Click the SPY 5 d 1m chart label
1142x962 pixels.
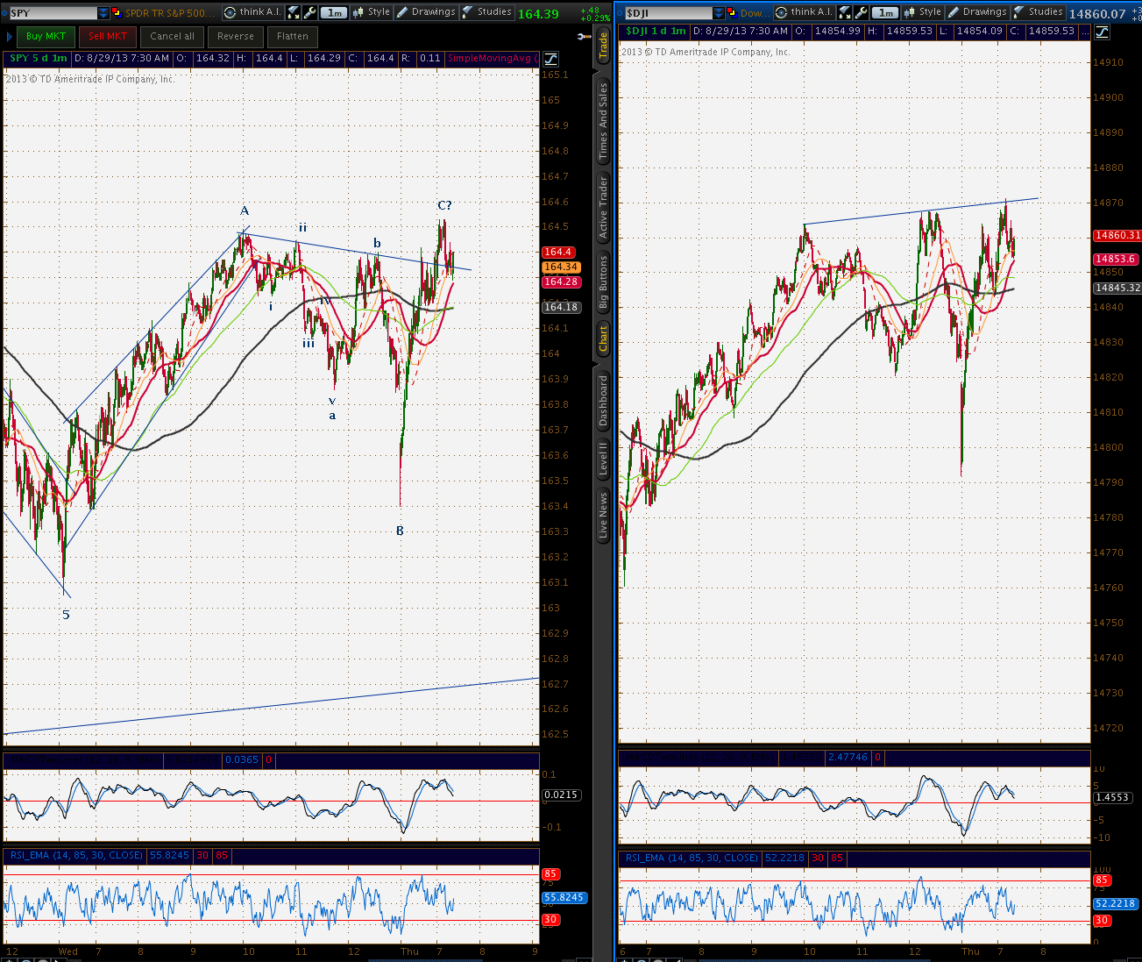click(x=38, y=58)
